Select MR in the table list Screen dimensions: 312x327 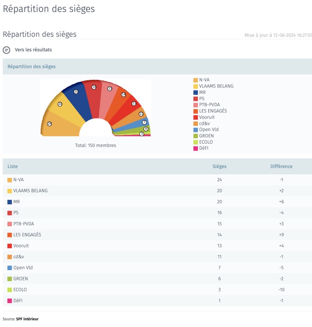[16, 202]
